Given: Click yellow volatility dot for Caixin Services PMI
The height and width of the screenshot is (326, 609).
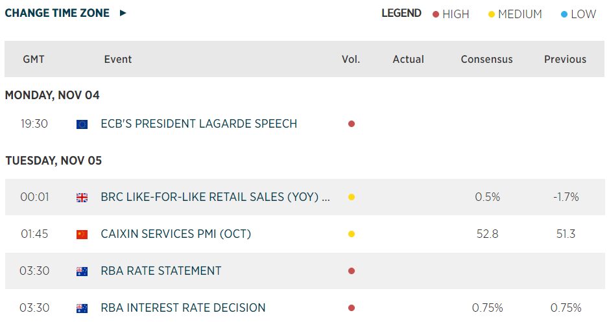Looking at the screenshot, I should (x=352, y=234).
